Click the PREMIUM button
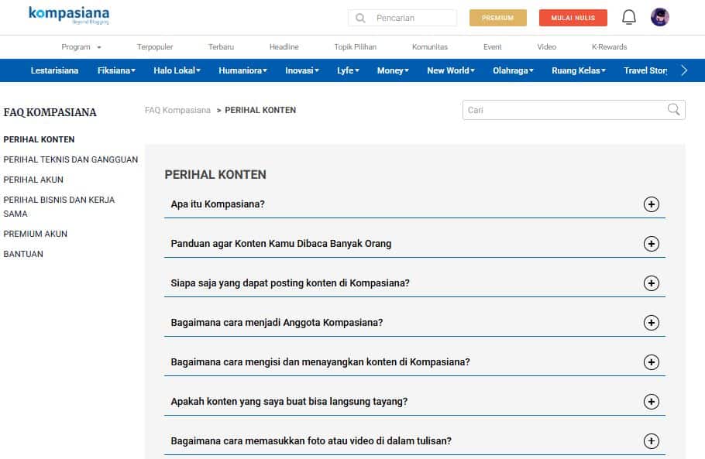705x459 pixels. (498, 17)
